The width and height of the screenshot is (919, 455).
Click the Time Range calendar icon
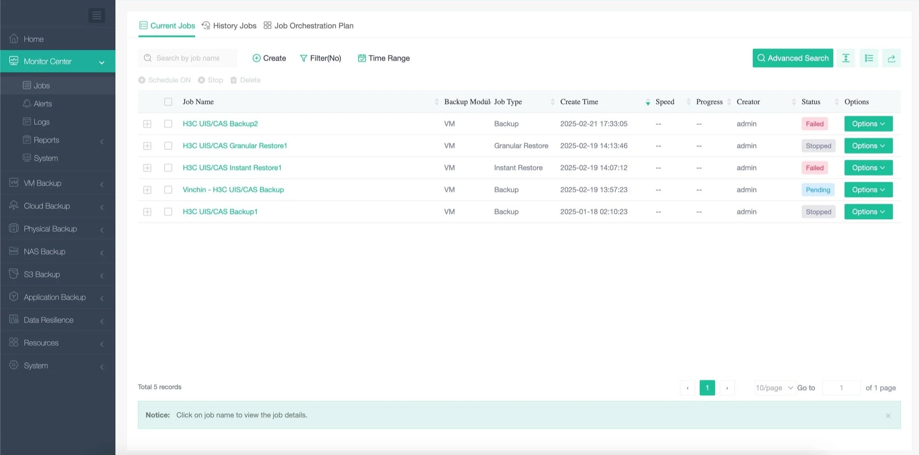[362, 58]
